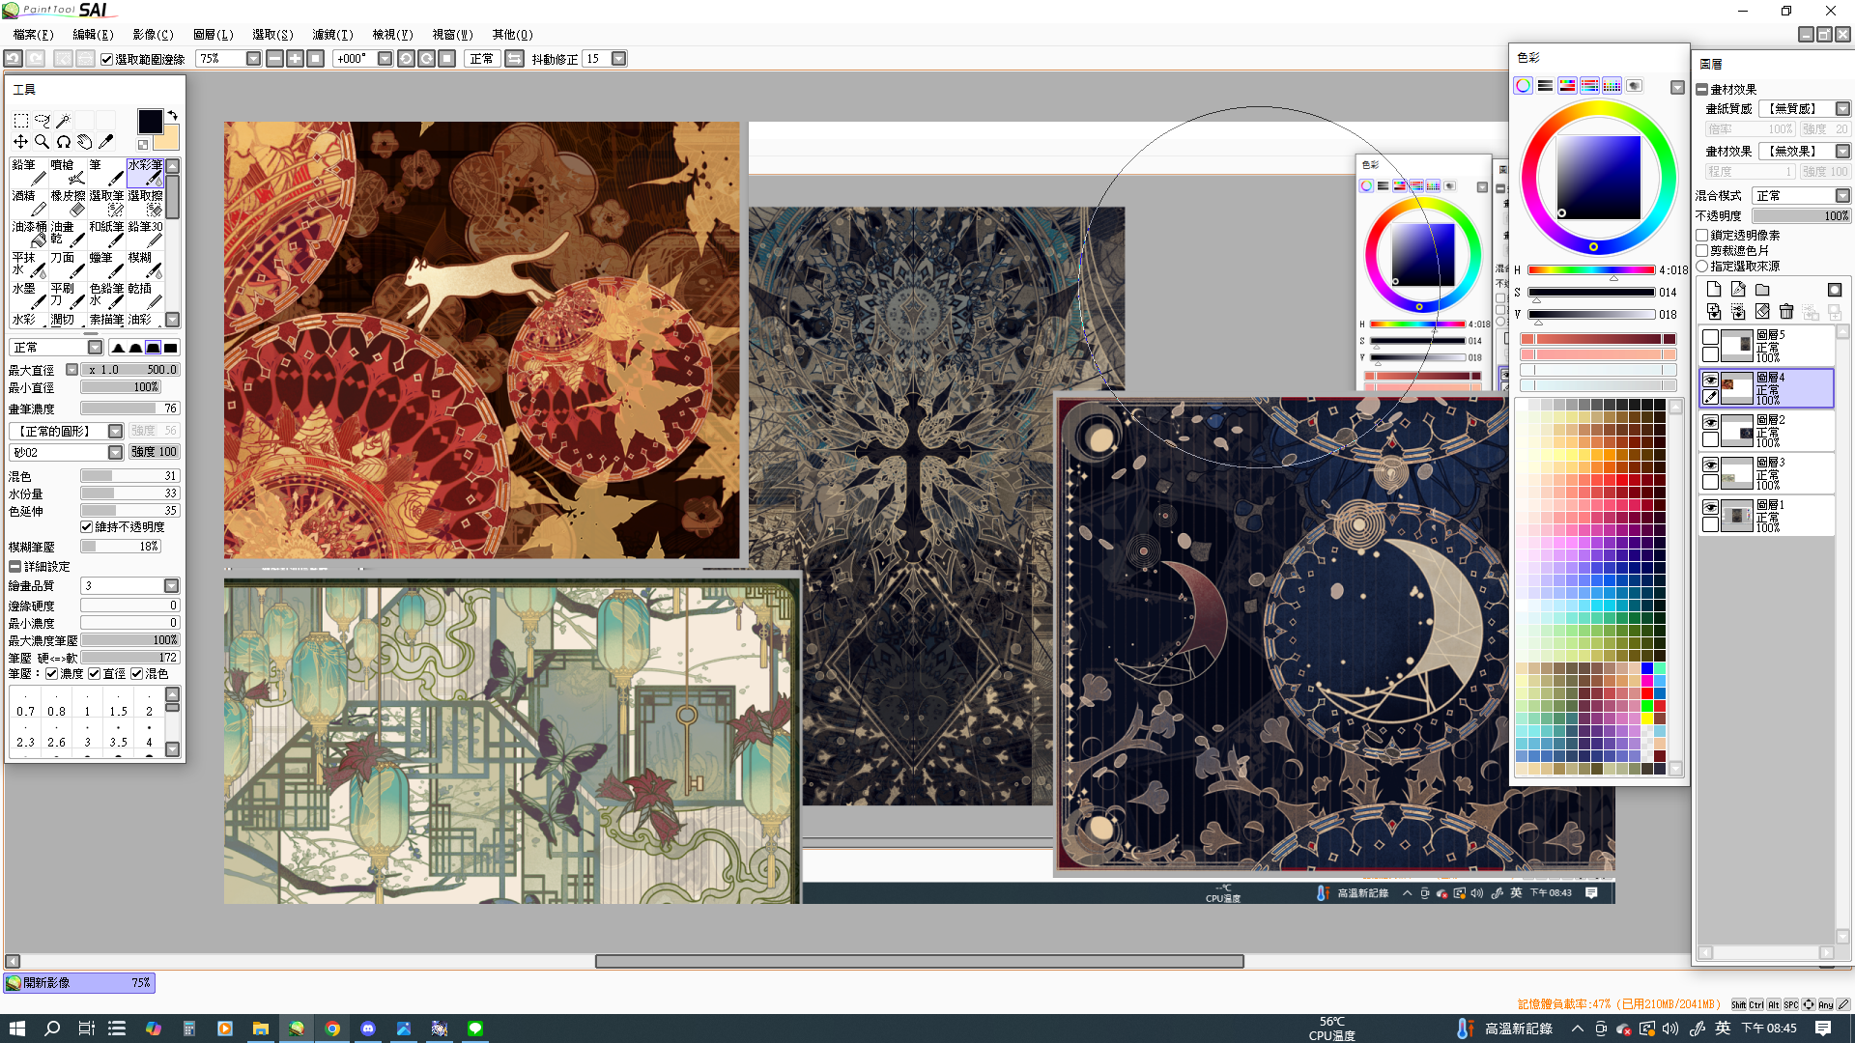Open the rotation angle +000° dropdown

coord(385,59)
